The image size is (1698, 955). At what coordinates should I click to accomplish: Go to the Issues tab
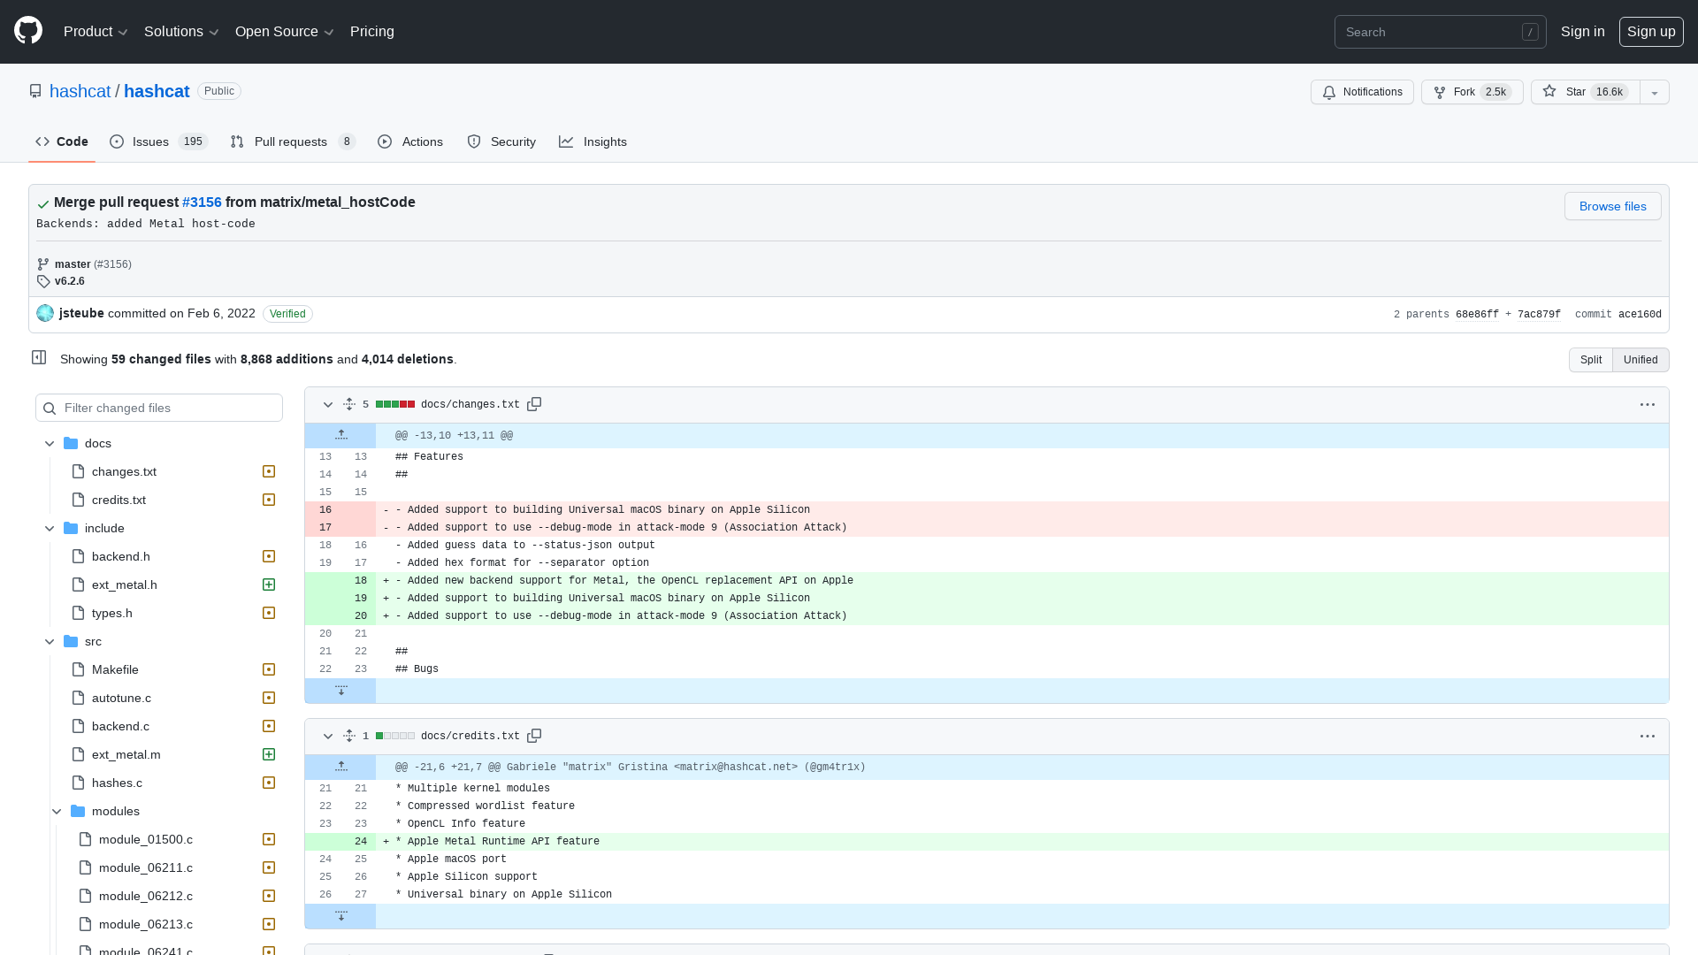point(158,141)
